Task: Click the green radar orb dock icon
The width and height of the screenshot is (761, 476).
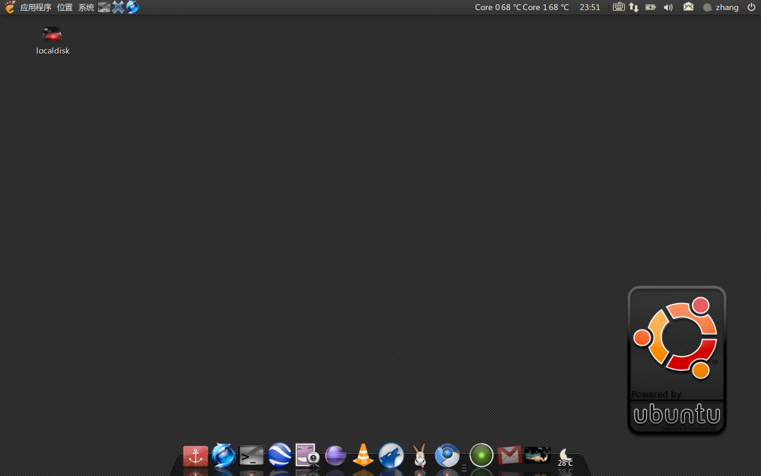Action: [x=482, y=456]
